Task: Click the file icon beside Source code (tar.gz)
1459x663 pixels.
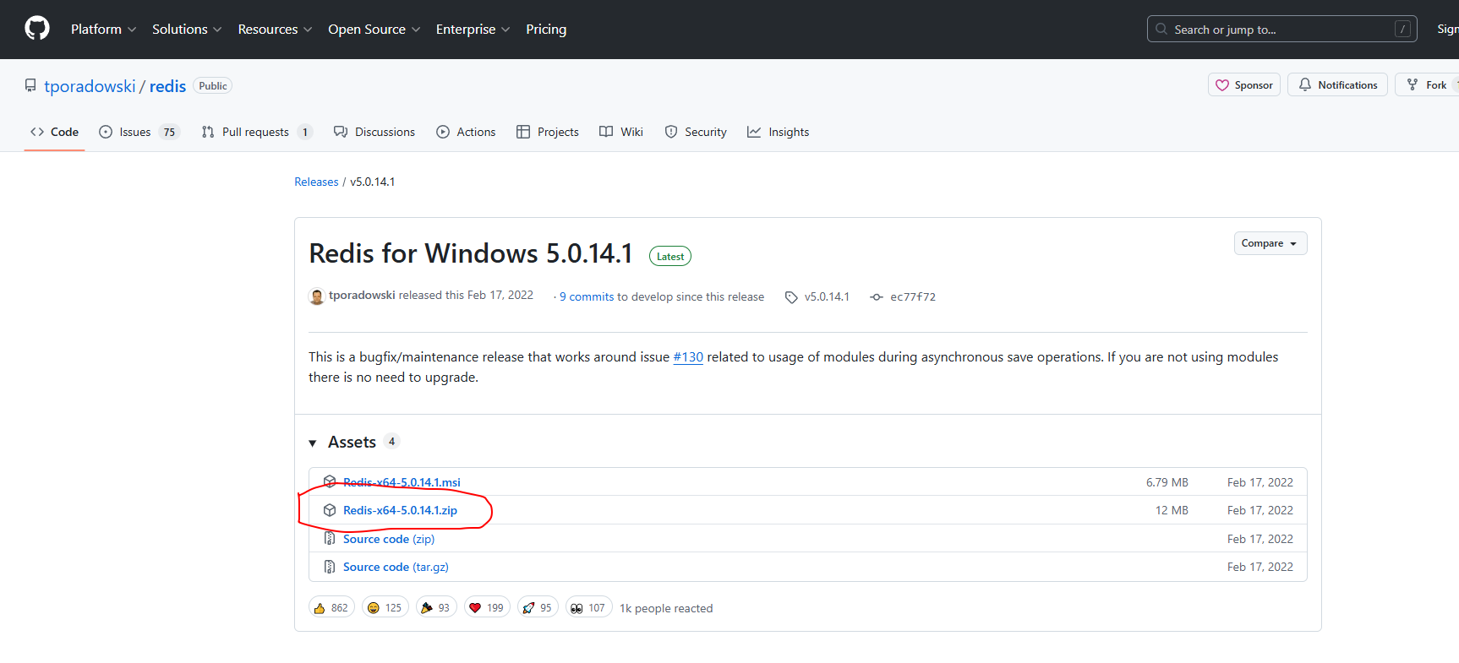Action: point(330,567)
